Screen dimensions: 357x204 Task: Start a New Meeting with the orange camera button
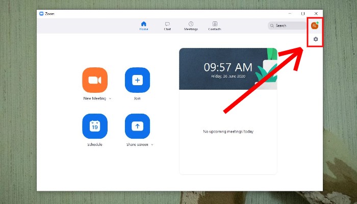(x=95, y=80)
